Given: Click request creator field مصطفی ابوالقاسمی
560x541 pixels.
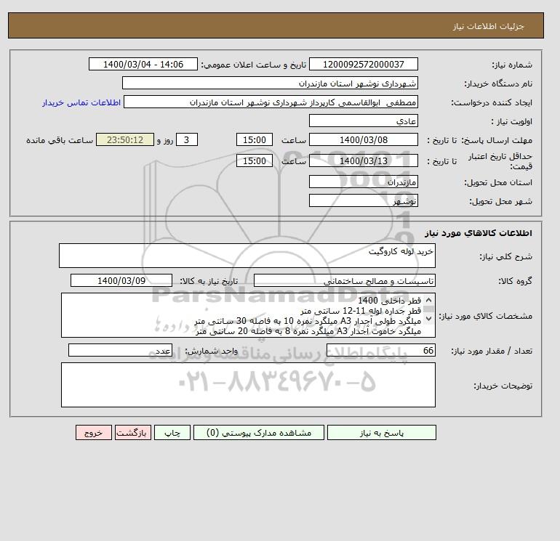Looking at the screenshot, I should click(271, 102).
